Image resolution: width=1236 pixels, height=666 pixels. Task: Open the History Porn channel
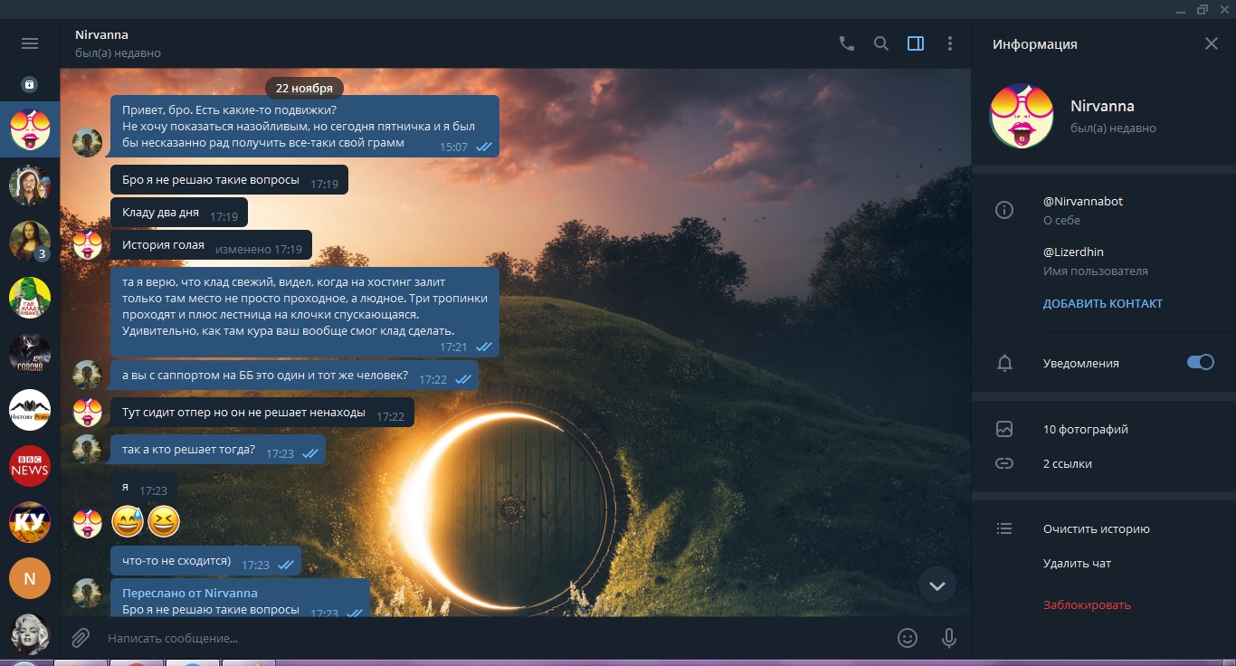(x=30, y=410)
